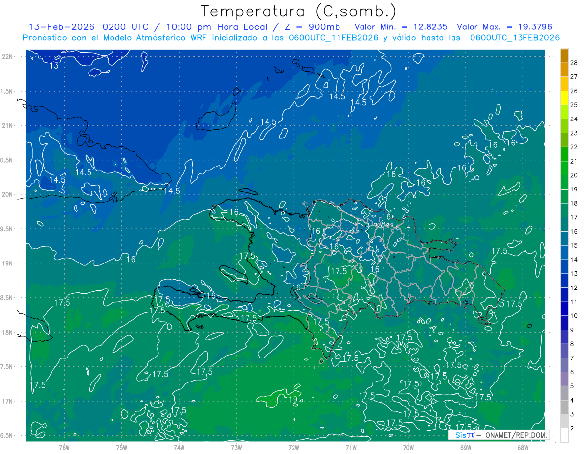Select the "0600UTC_13FEB2026" valid-until timestamp
The height and width of the screenshot is (454, 587).
515,38
